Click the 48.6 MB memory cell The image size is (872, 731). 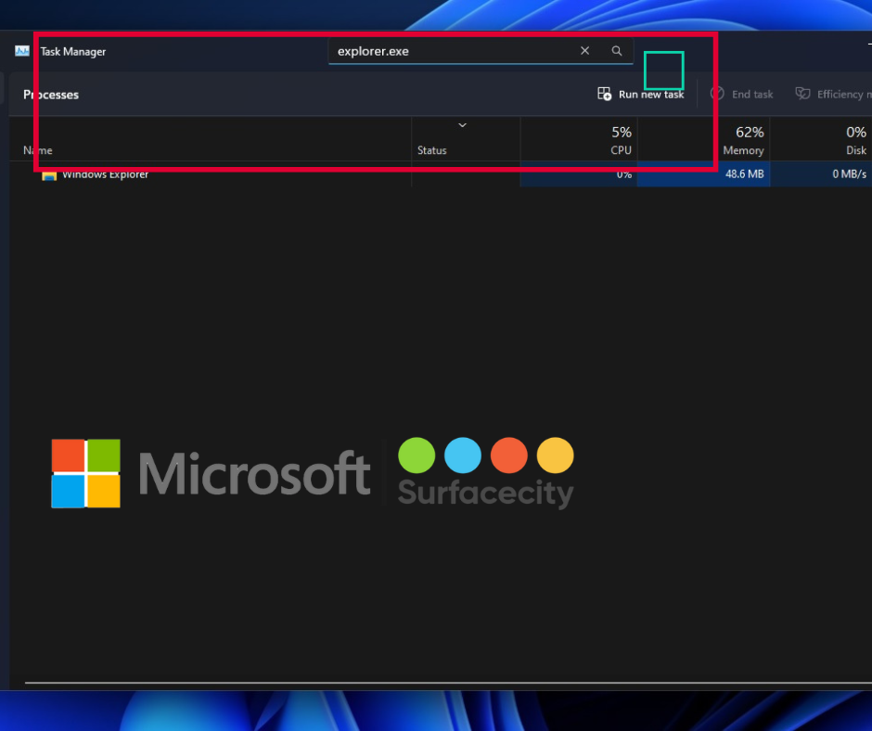click(x=744, y=174)
